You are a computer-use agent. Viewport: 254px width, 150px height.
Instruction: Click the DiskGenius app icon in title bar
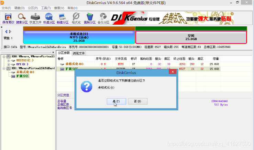[2, 3]
